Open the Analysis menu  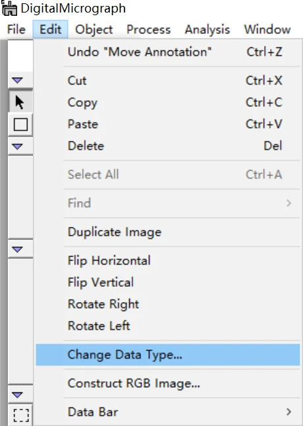[207, 29]
